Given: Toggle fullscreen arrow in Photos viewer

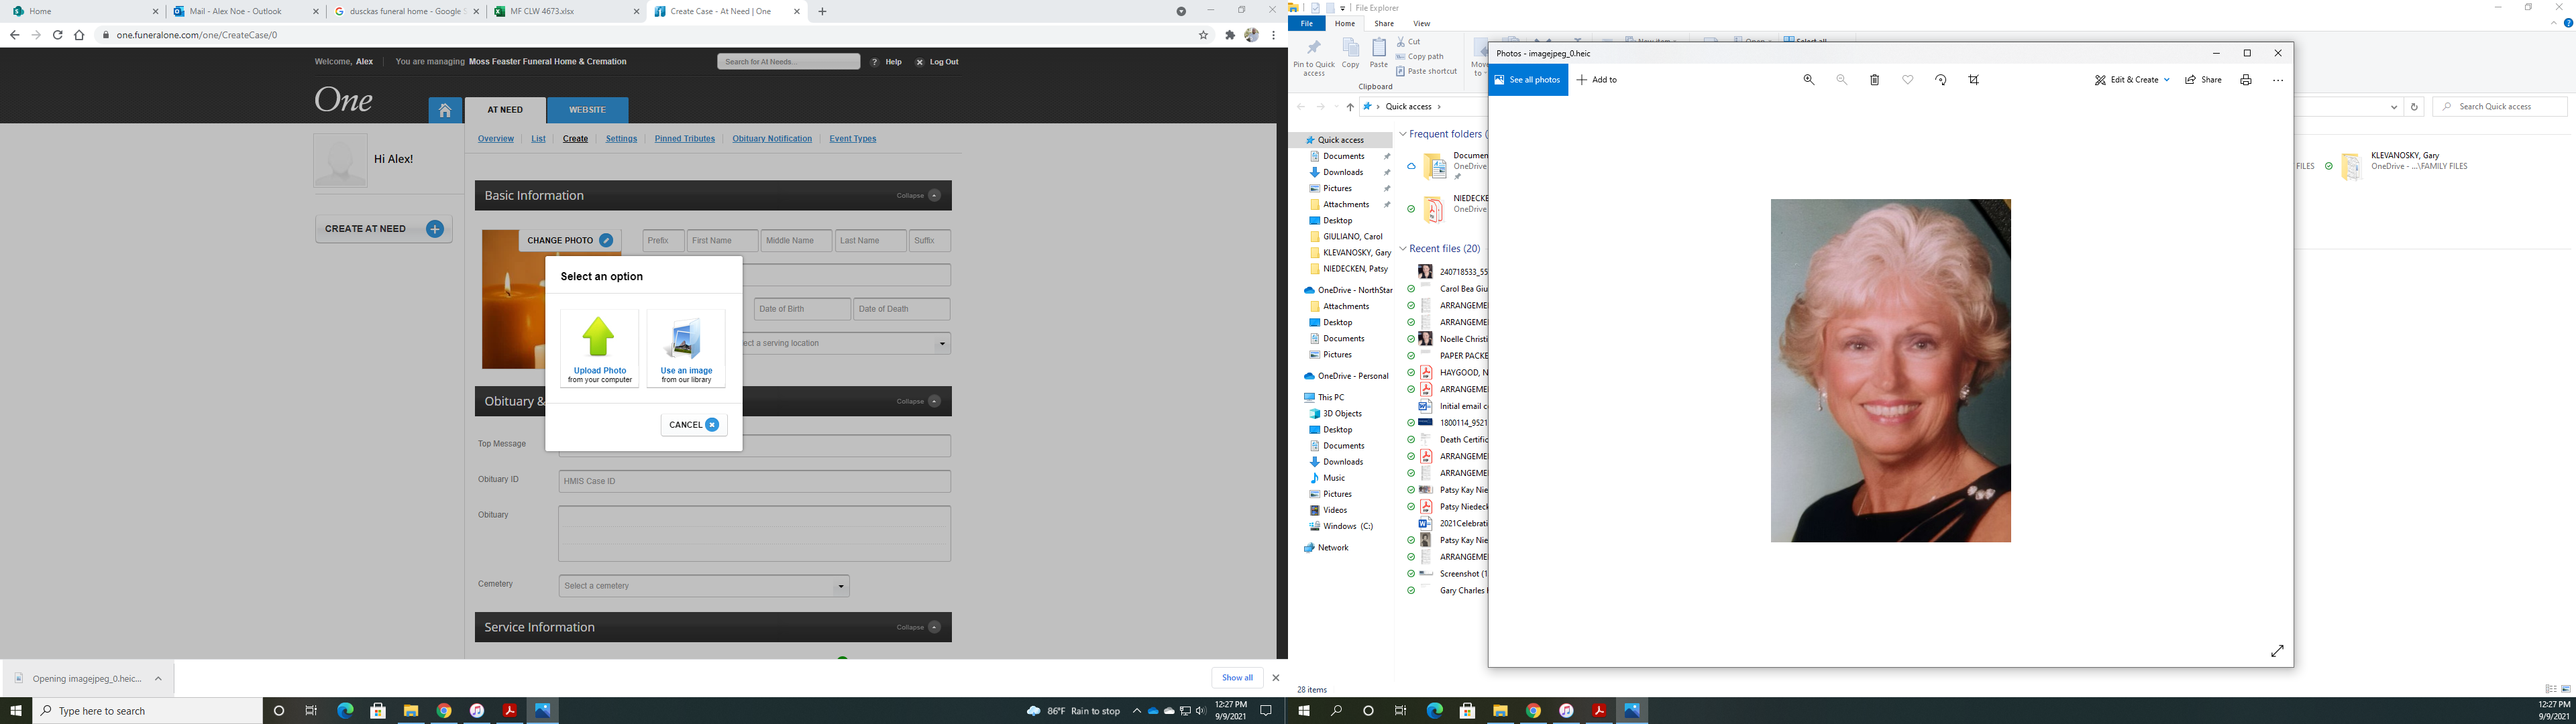Looking at the screenshot, I should [x=2276, y=651].
